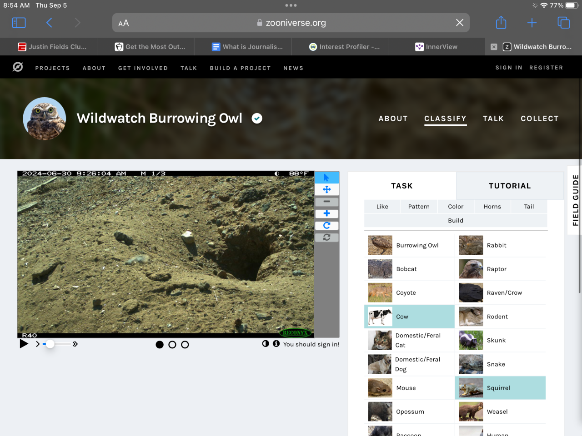Select the third frame dot
Screen dimensions: 582x436
click(185, 345)
